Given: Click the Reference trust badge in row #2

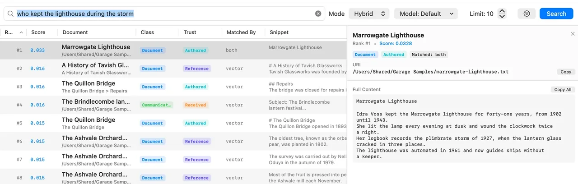Looking at the screenshot, I should (x=197, y=69).
